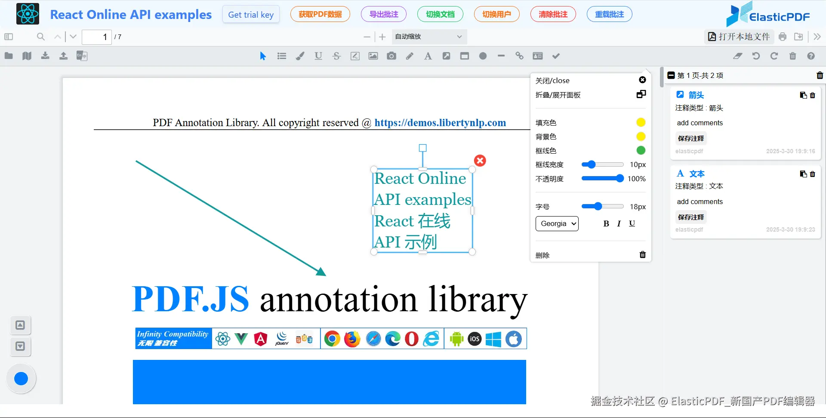Select the cursor pointer tool
The height and width of the screenshot is (418, 826).
tap(263, 56)
